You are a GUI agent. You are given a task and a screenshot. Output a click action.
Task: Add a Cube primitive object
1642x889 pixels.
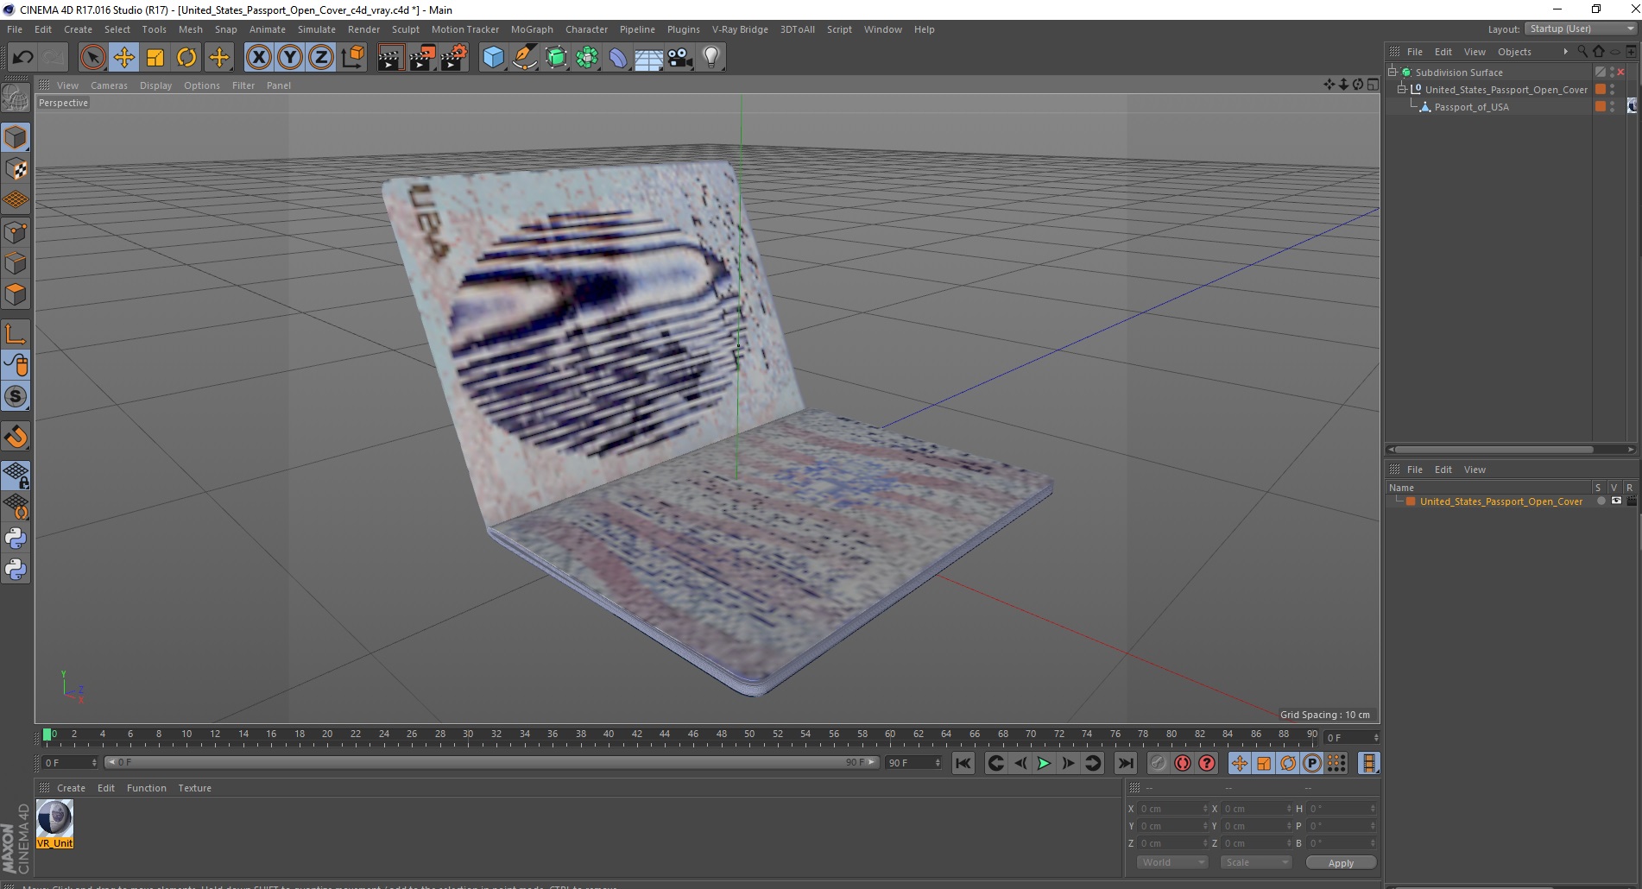tap(493, 58)
